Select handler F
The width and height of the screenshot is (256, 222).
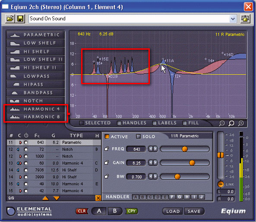172,197
